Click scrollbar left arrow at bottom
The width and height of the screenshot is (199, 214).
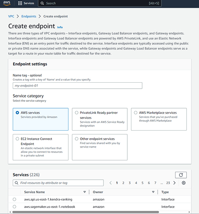coord(10,212)
